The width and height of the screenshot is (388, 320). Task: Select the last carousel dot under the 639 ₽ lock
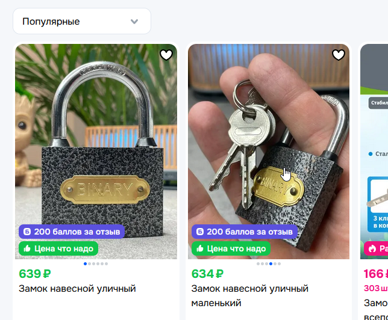click(107, 263)
